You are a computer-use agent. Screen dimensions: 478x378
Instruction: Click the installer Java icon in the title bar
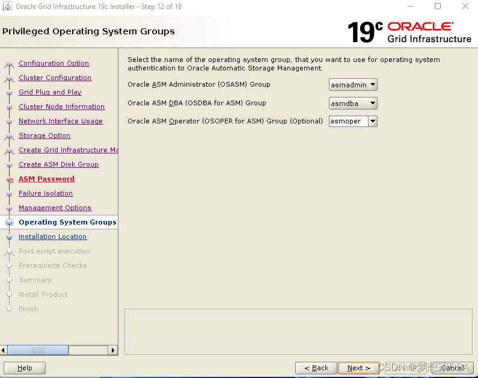pos(8,7)
